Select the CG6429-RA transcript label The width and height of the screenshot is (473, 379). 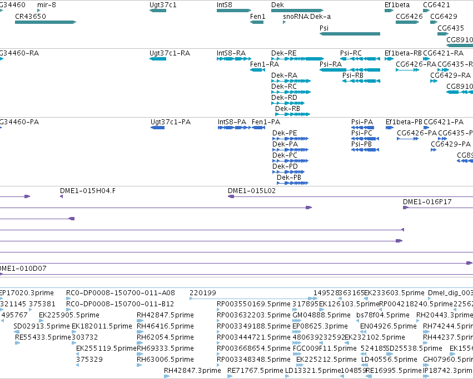pyautogui.click(x=450, y=75)
